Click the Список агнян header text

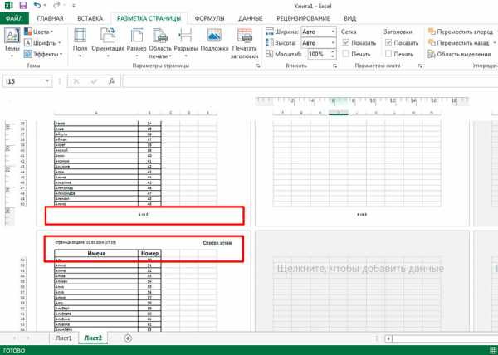coord(217,243)
